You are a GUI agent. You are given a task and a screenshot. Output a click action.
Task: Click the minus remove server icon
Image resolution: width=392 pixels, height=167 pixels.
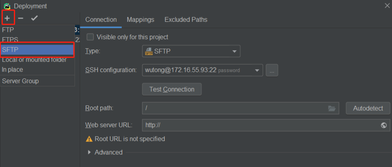(21, 18)
